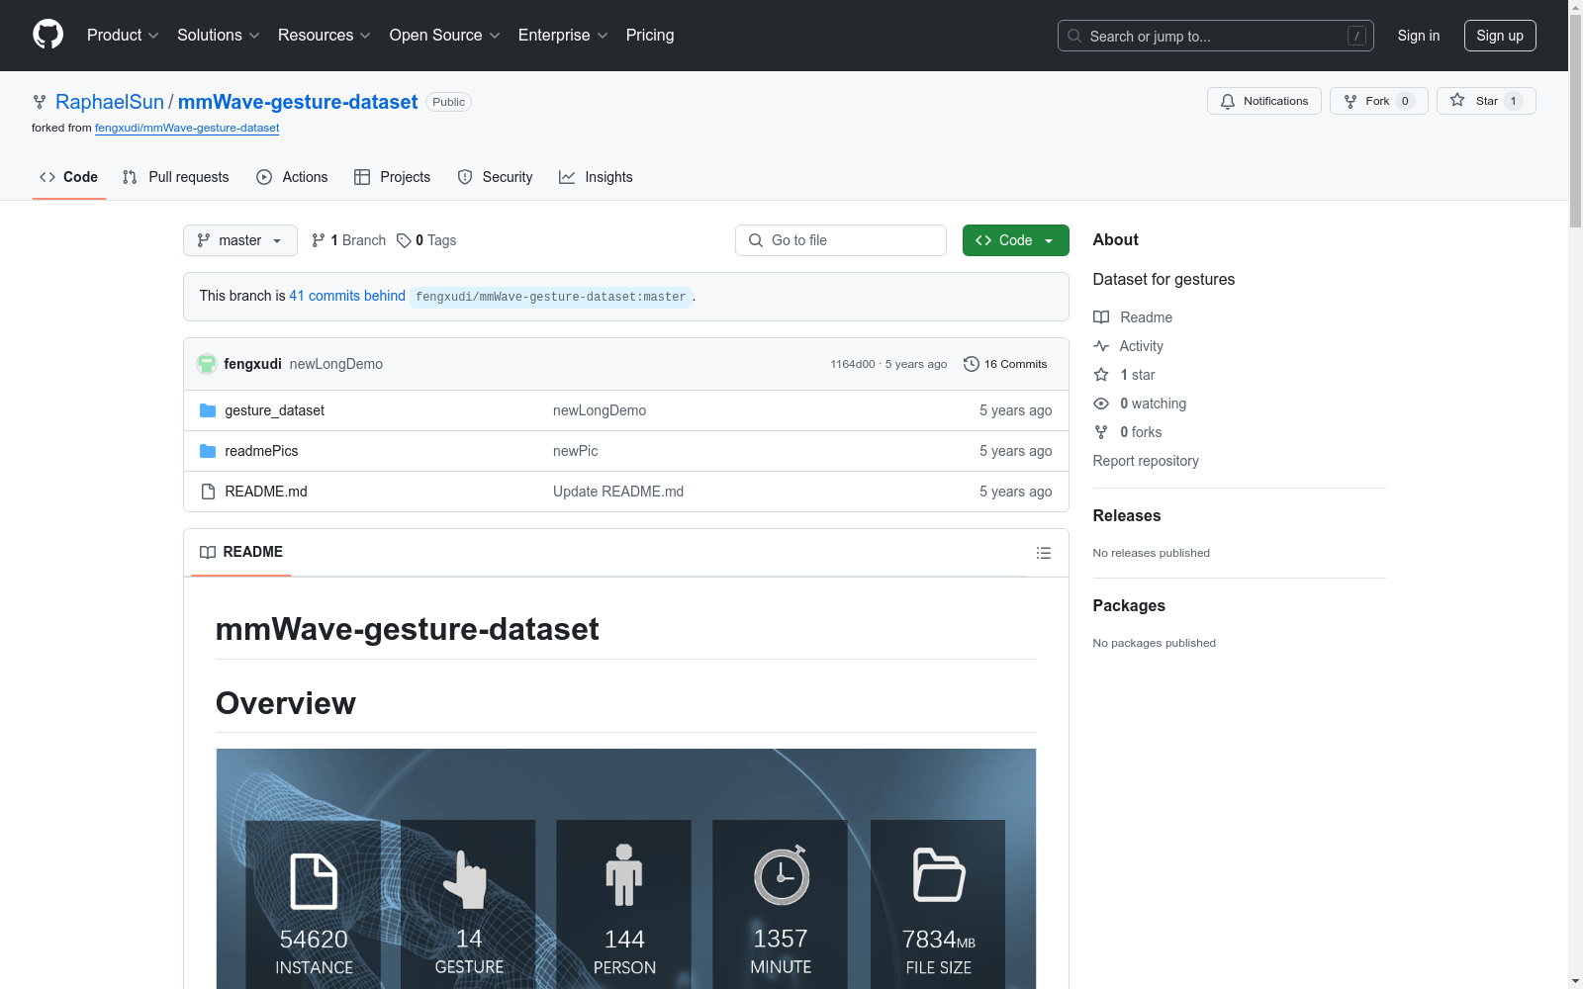This screenshot has height=989, width=1583.
Task: Open the Pricing page
Action: (650, 36)
